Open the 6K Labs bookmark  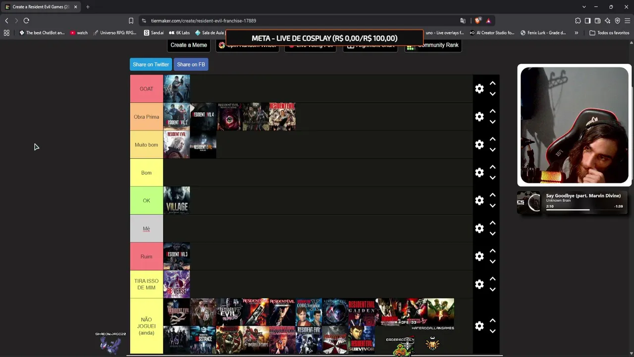(x=179, y=33)
